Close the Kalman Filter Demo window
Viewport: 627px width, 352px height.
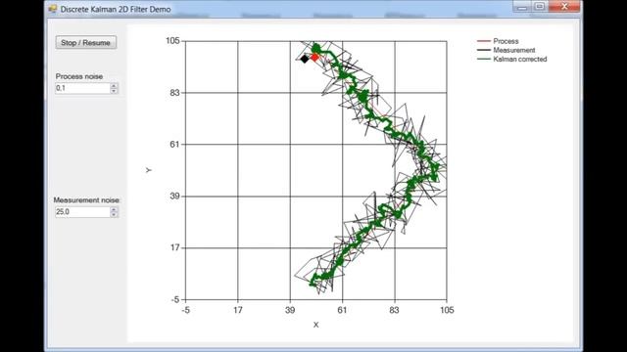tap(564, 6)
